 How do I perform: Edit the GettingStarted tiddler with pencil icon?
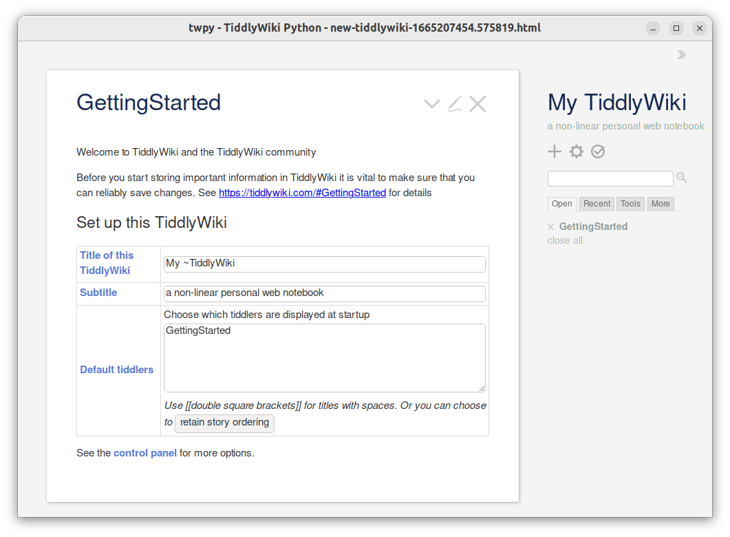tap(455, 104)
